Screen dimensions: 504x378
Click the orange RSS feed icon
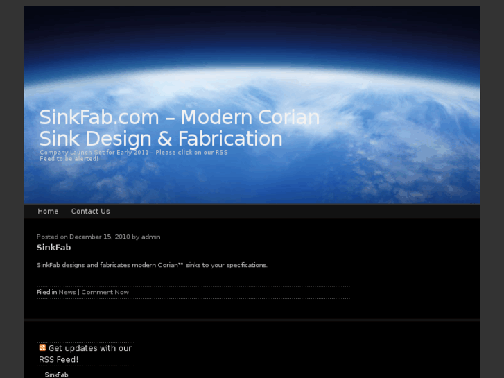pyautogui.click(x=42, y=347)
